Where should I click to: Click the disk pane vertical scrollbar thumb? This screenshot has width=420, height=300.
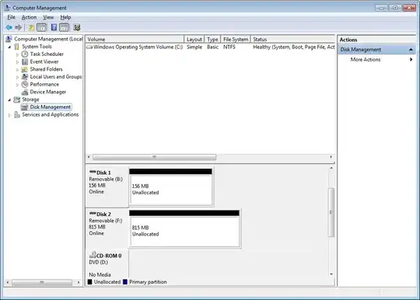pos(331,212)
